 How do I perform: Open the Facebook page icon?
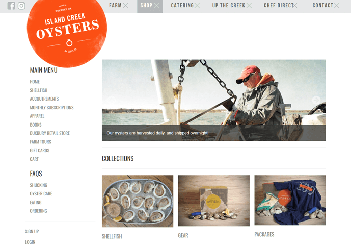click(11, 6)
